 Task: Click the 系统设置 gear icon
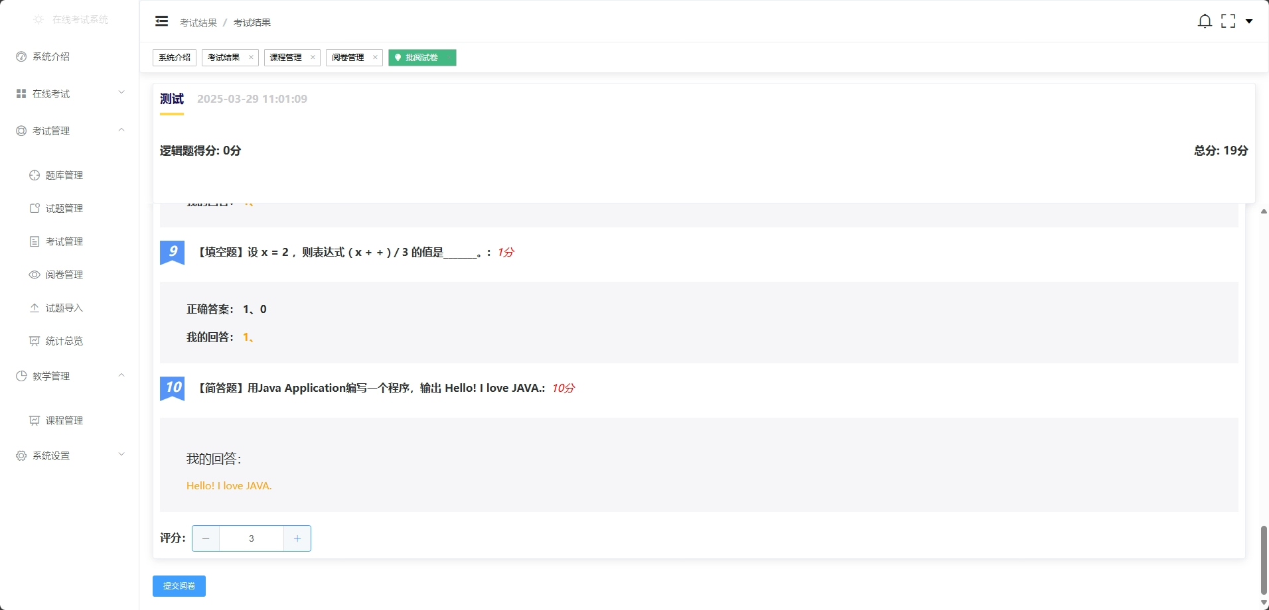pos(21,456)
